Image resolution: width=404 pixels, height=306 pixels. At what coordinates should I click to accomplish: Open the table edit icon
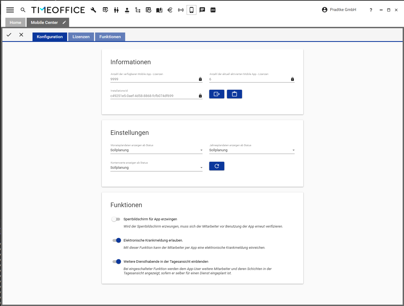(x=106, y=10)
